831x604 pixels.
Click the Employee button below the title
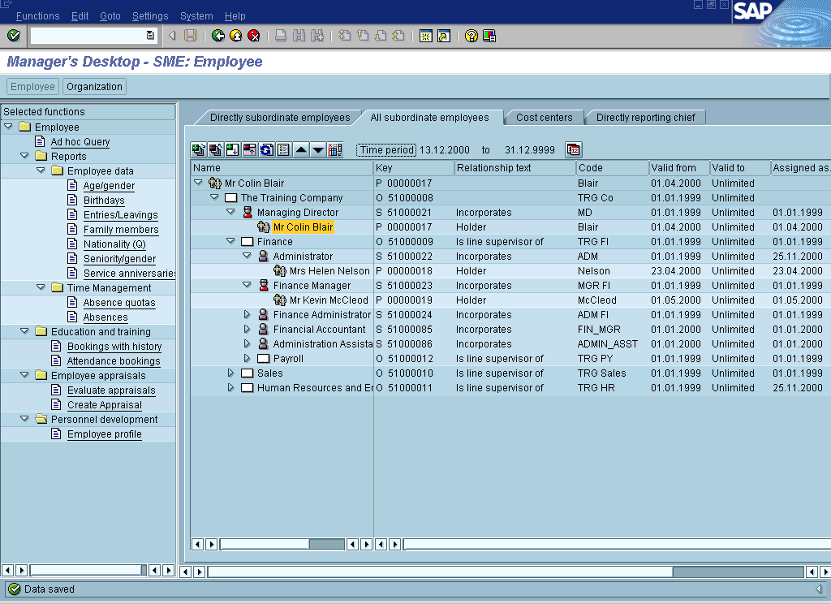[x=32, y=86]
